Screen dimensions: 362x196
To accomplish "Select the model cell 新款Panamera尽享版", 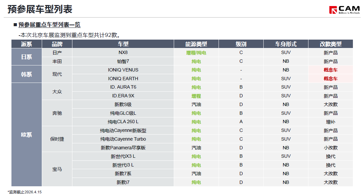I will [x=123, y=148].
